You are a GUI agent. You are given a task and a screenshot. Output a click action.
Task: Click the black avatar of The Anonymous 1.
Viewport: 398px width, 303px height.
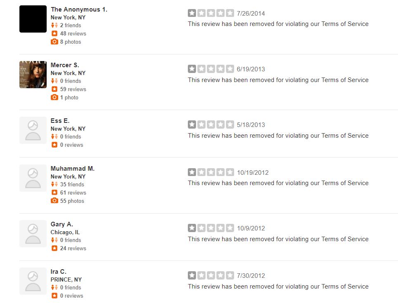tap(33, 19)
